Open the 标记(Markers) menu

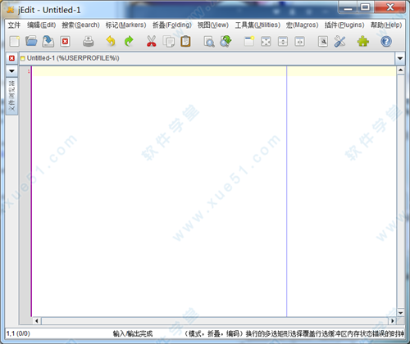[x=126, y=25]
